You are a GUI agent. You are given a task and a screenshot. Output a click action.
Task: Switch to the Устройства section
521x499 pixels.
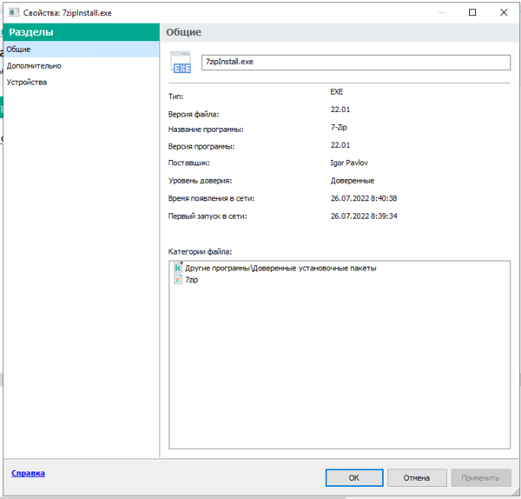tap(26, 82)
